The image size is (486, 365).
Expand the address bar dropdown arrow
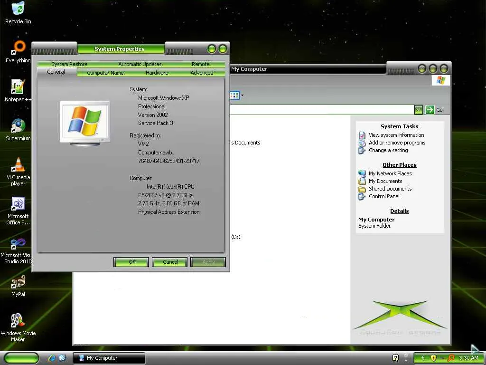pos(418,110)
